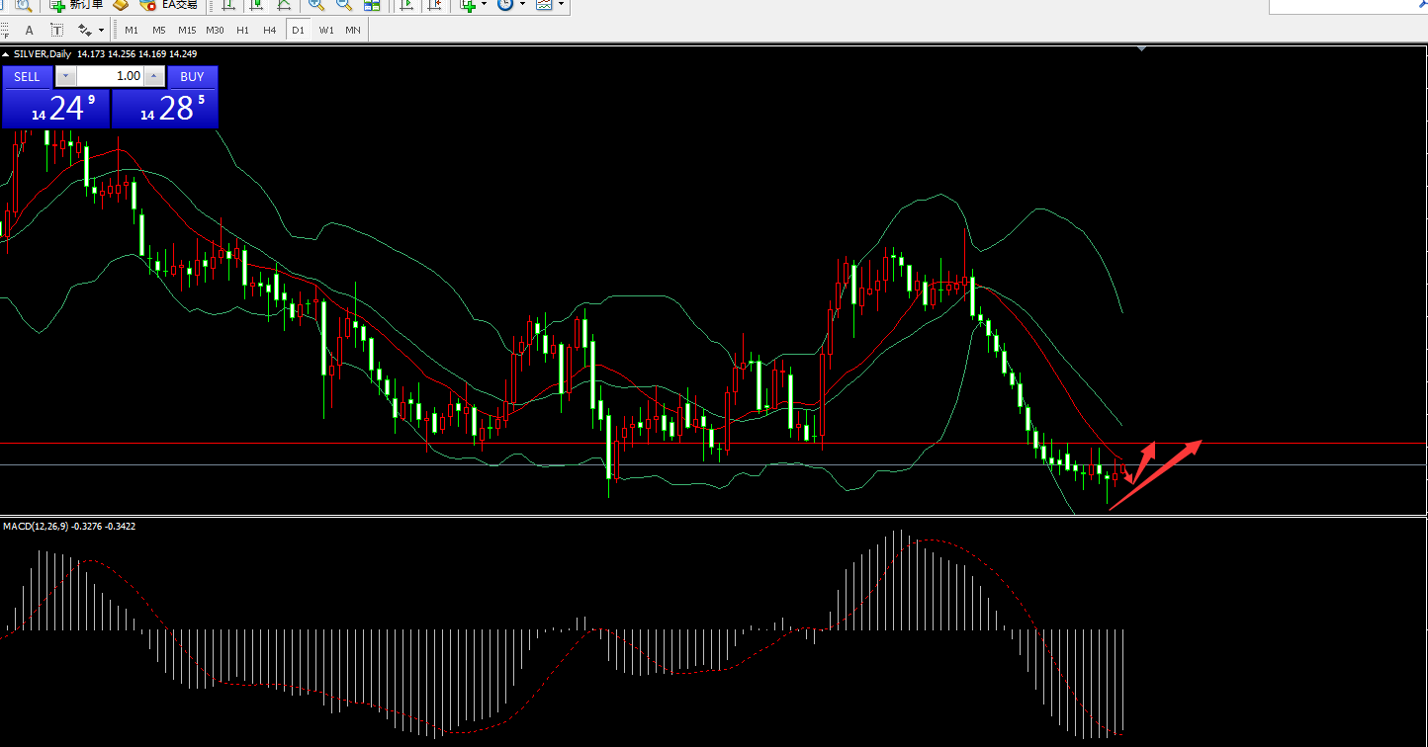Switch chart to line chart view
Image resolution: width=1428 pixels, height=747 pixels.
(x=285, y=5)
